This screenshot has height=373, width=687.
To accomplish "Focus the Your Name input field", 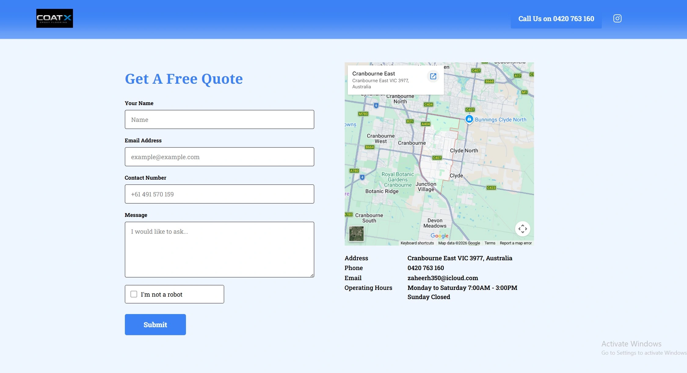I will (x=220, y=119).
